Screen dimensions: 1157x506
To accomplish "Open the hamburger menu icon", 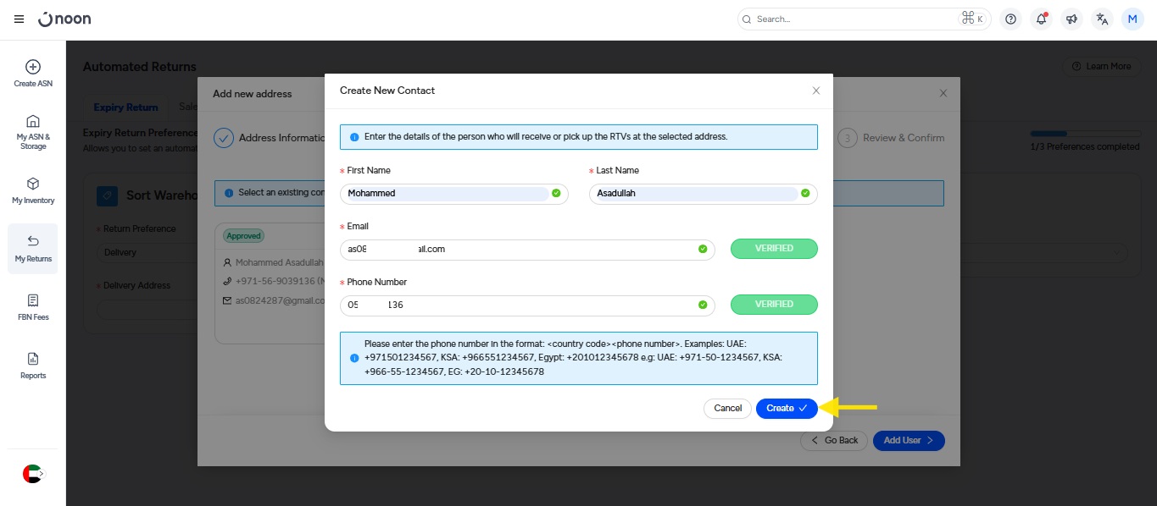I will click(x=19, y=19).
